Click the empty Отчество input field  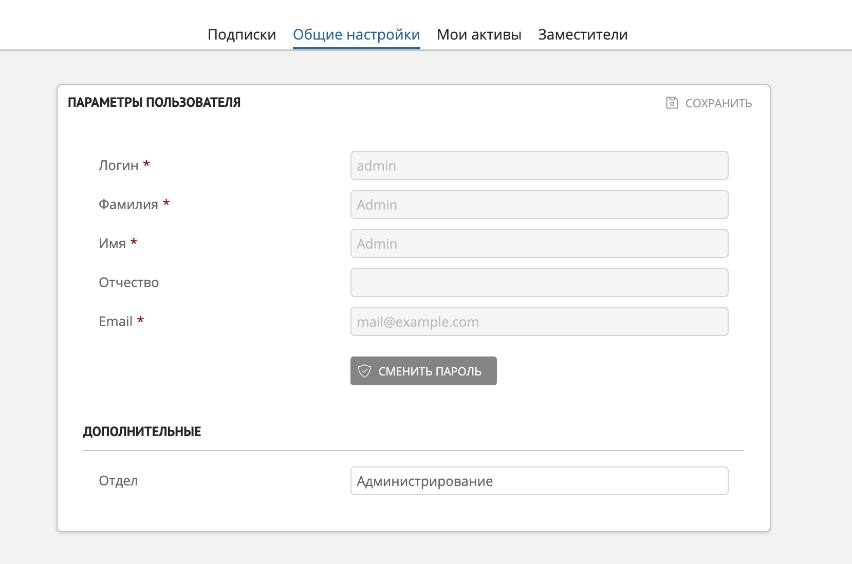click(x=539, y=283)
